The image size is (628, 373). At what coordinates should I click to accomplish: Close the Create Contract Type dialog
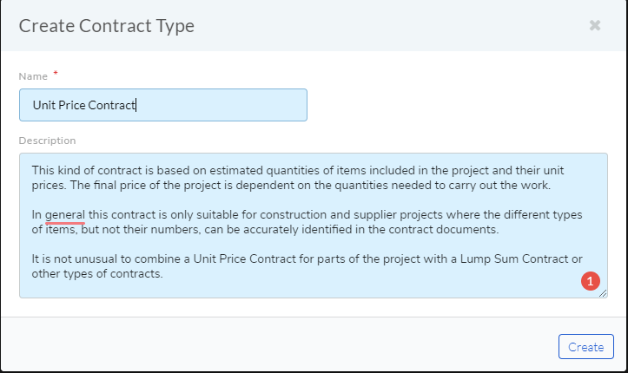coord(595,25)
